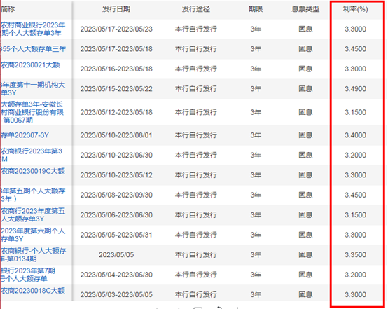Click the 发行日期 column header
This screenshot has height=309, width=388.
pyautogui.click(x=116, y=9)
